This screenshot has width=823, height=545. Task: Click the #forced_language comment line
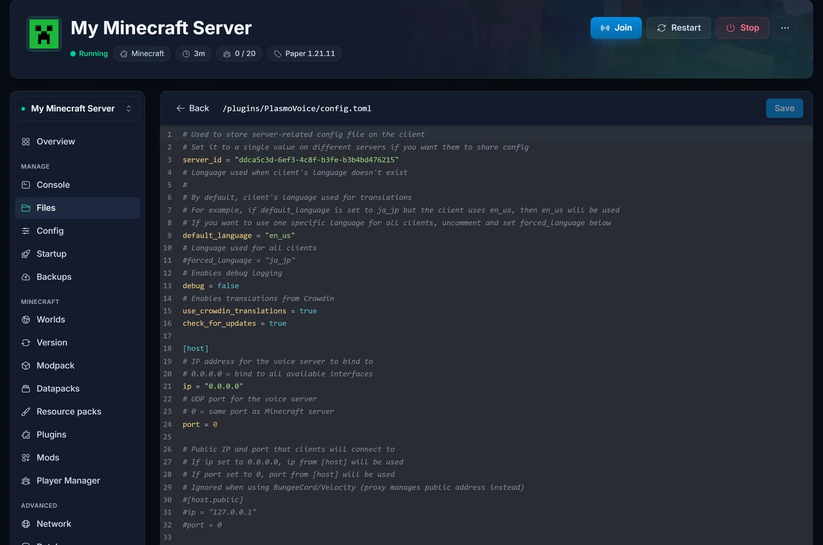239,260
